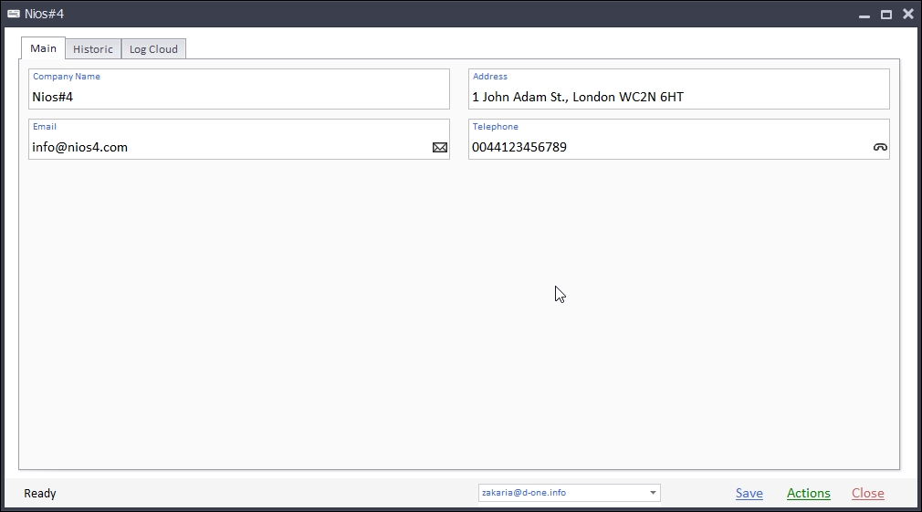Focus the Company Name input field
Image resolution: width=922 pixels, height=512 pixels.
(237, 97)
